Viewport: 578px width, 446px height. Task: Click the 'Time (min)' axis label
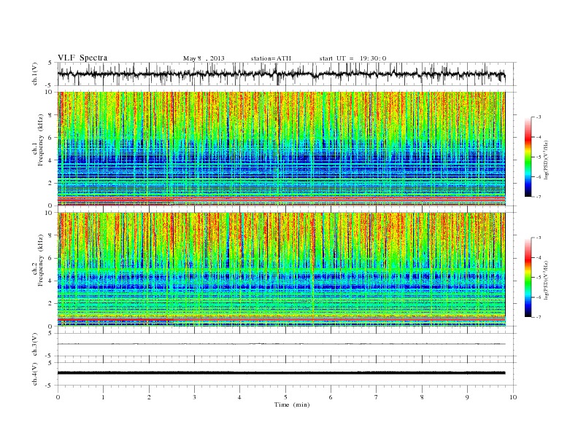(x=292, y=404)
